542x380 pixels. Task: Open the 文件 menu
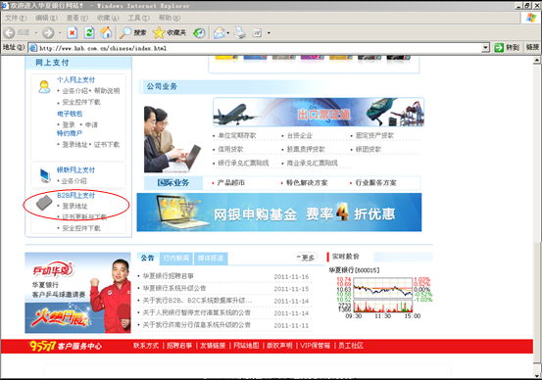tap(16, 18)
